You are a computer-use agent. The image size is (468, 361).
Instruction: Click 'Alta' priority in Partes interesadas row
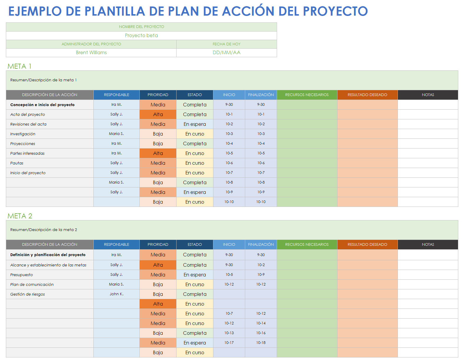pos(158,153)
